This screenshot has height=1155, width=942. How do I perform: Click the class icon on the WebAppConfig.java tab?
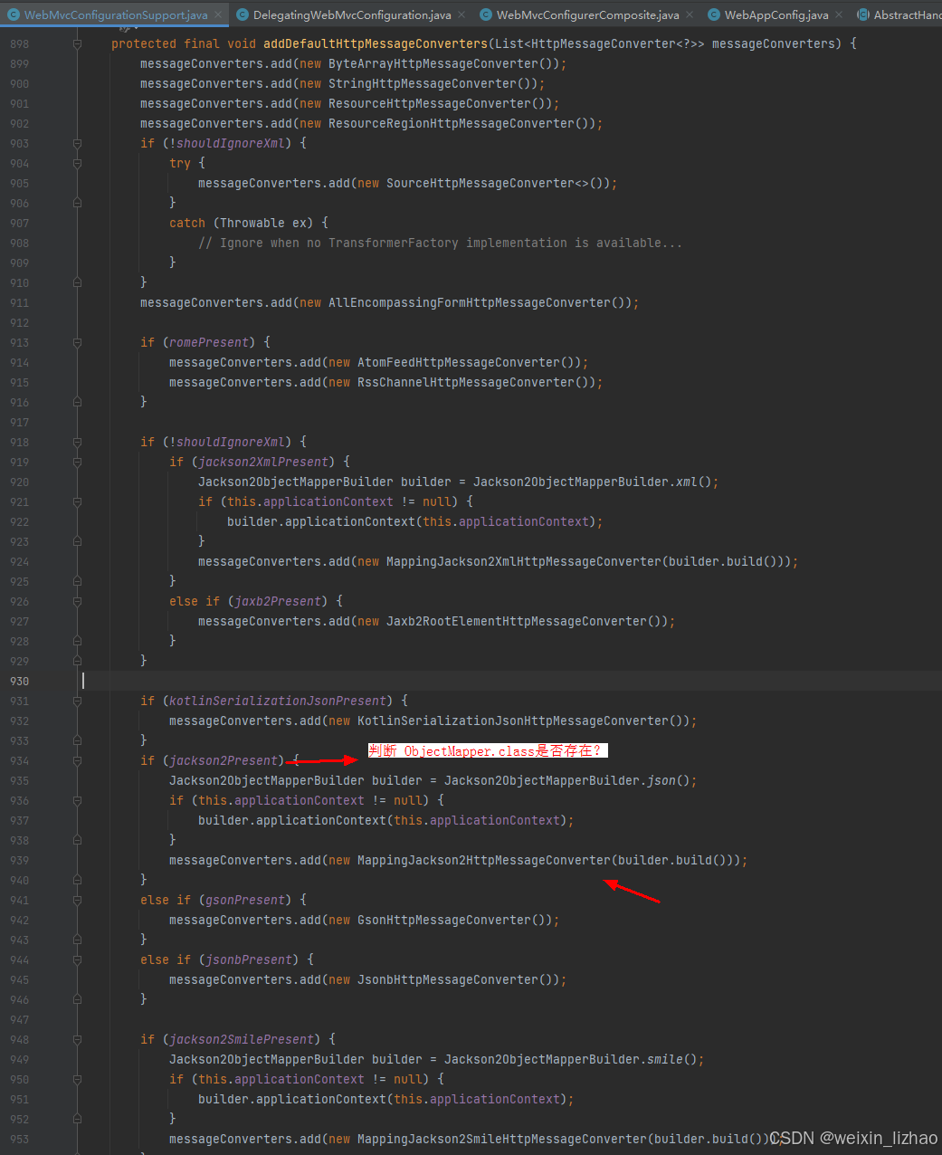(x=714, y=14)
